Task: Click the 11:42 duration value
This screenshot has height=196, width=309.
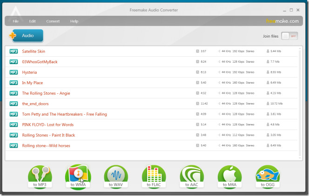Action: (x=204, y=104)
